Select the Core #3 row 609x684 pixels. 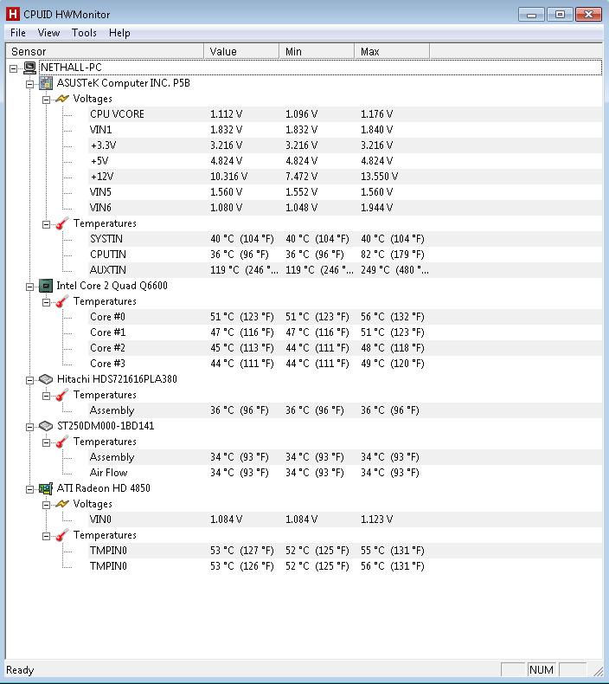click(x=345, y=364)
